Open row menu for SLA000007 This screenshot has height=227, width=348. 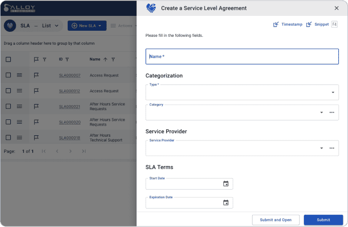(19, 75)
